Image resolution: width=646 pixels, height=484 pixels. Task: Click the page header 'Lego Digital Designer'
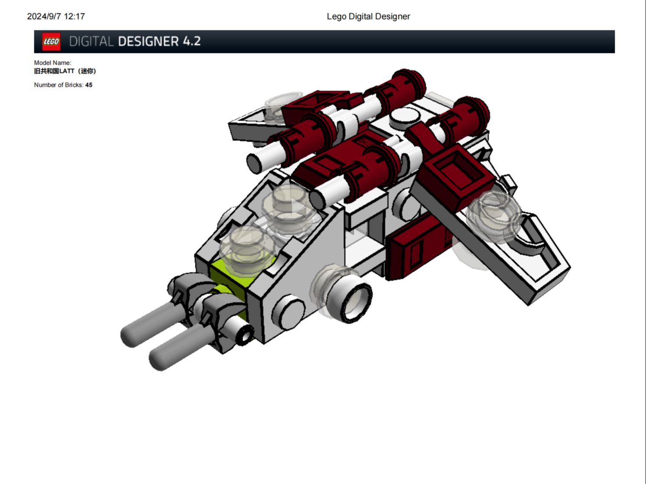pyautogui.click(x=368, y=16)
